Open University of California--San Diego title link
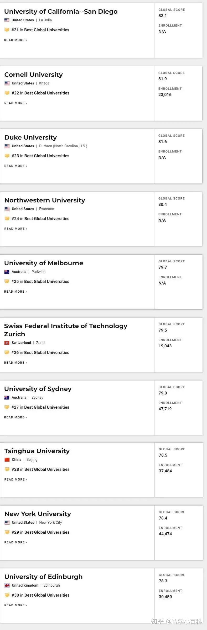This screenshot has width=207, height=630. tap(61, 12)
